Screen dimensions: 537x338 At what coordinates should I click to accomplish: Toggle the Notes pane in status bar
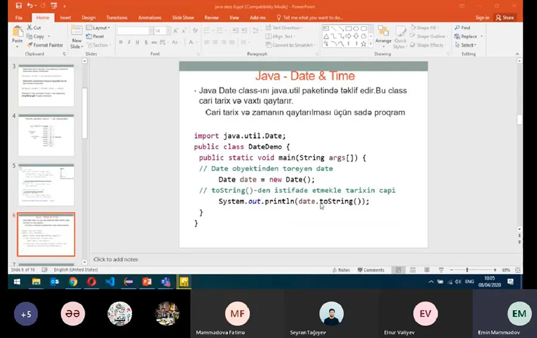pos(341,270)
